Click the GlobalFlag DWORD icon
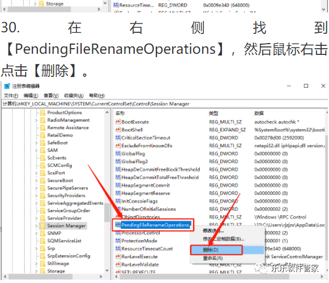The image size is (329, 283). (x=118, y=153)
